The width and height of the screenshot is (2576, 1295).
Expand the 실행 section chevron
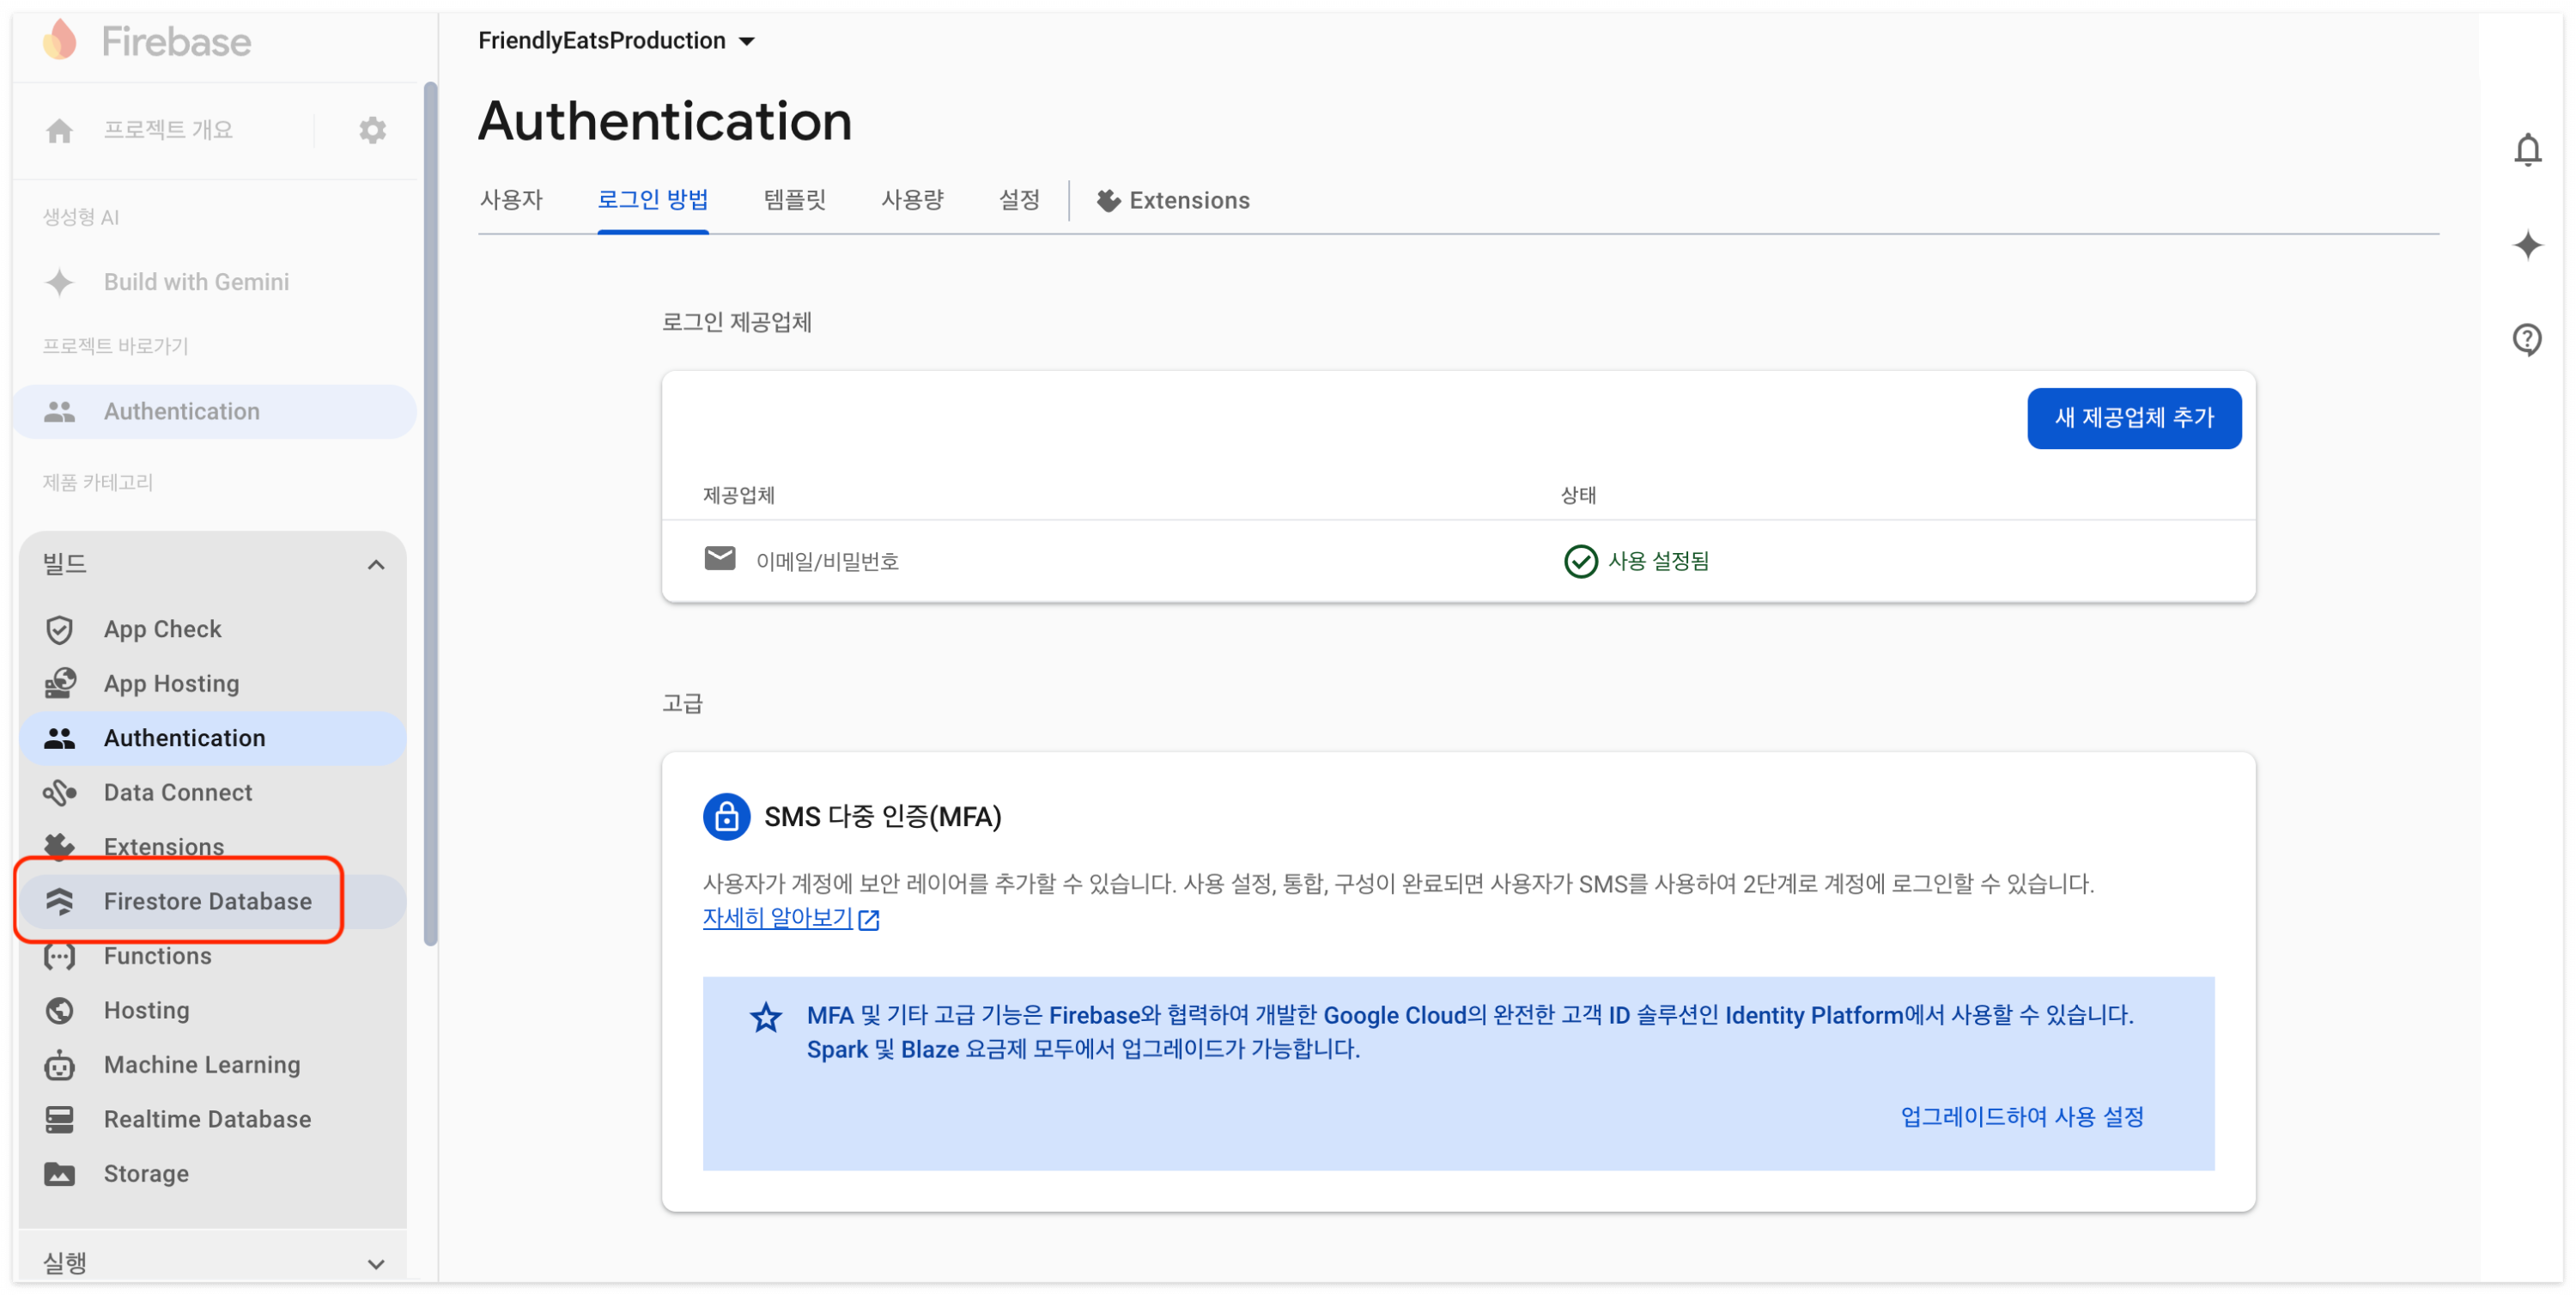click(376, 1264)
